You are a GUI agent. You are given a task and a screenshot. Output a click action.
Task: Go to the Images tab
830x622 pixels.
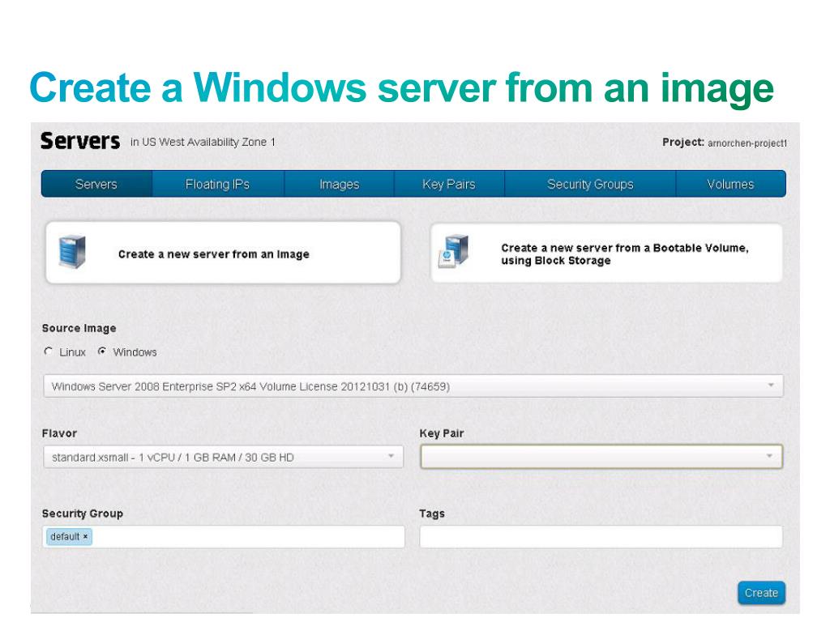click(x=340, y=184)
